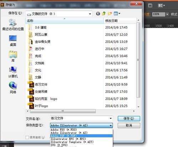The height and width of the screenshot is (147, 178).
Task: Click the scroll left arrow of file list
Action: coord(28,111)
